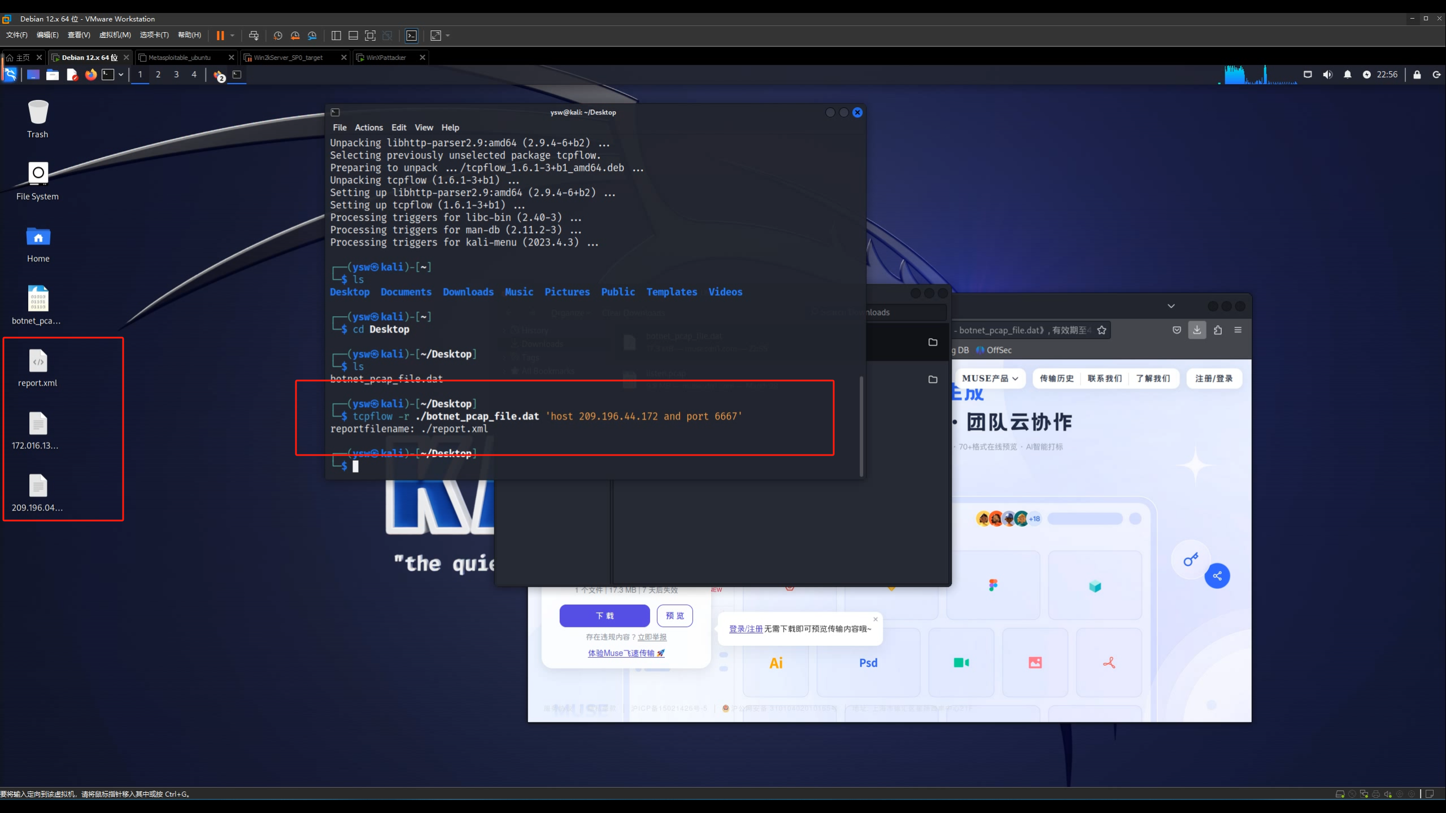1446x813 pixels.
Task: Click the volume icon in panel
Action: pos(1327,75)
